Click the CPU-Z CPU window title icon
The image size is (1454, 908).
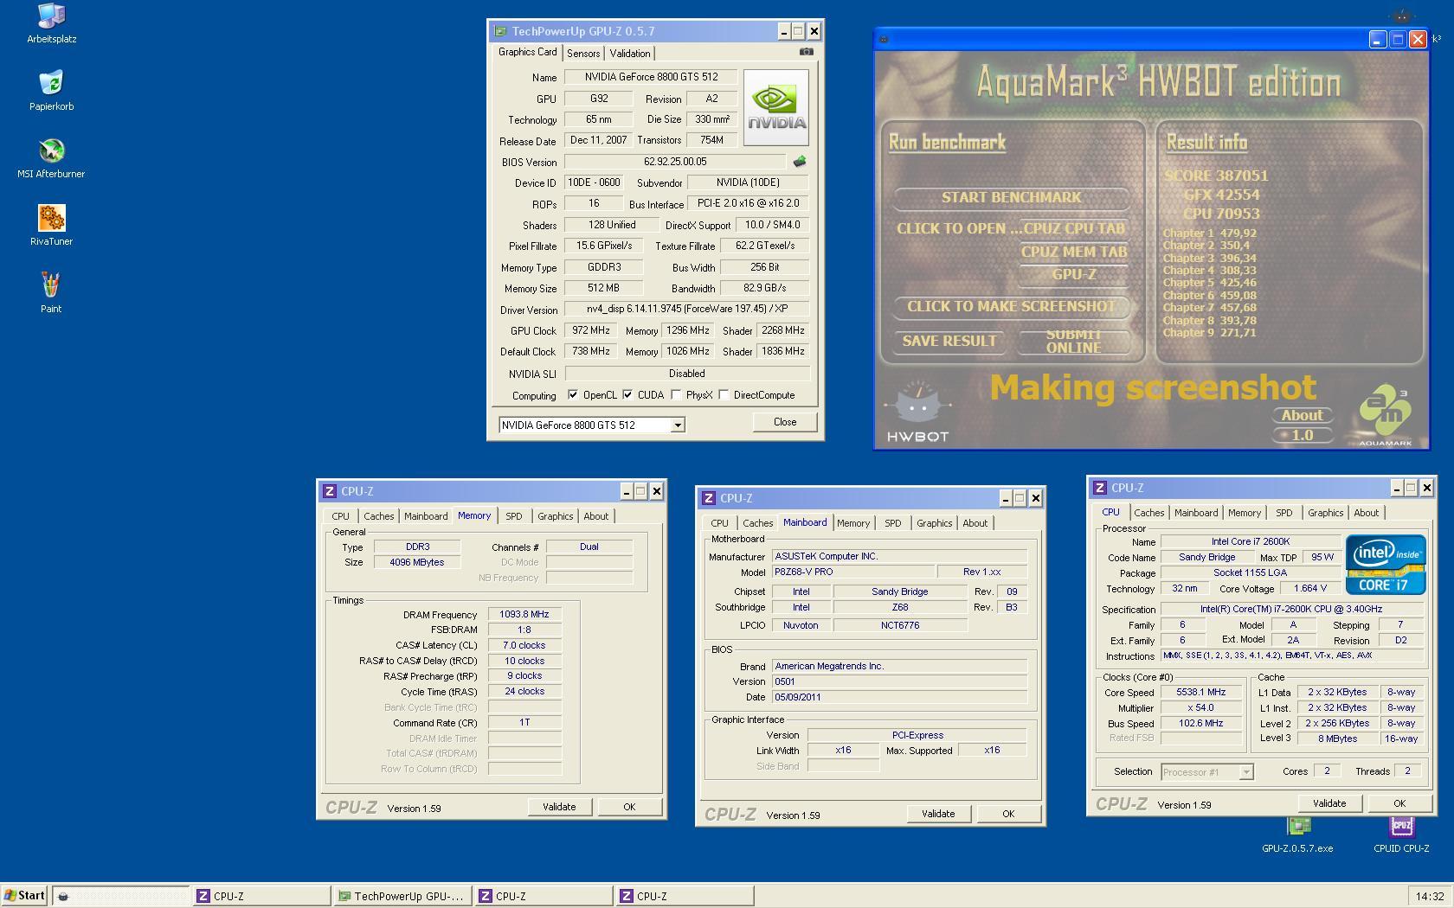point(1100,488)
